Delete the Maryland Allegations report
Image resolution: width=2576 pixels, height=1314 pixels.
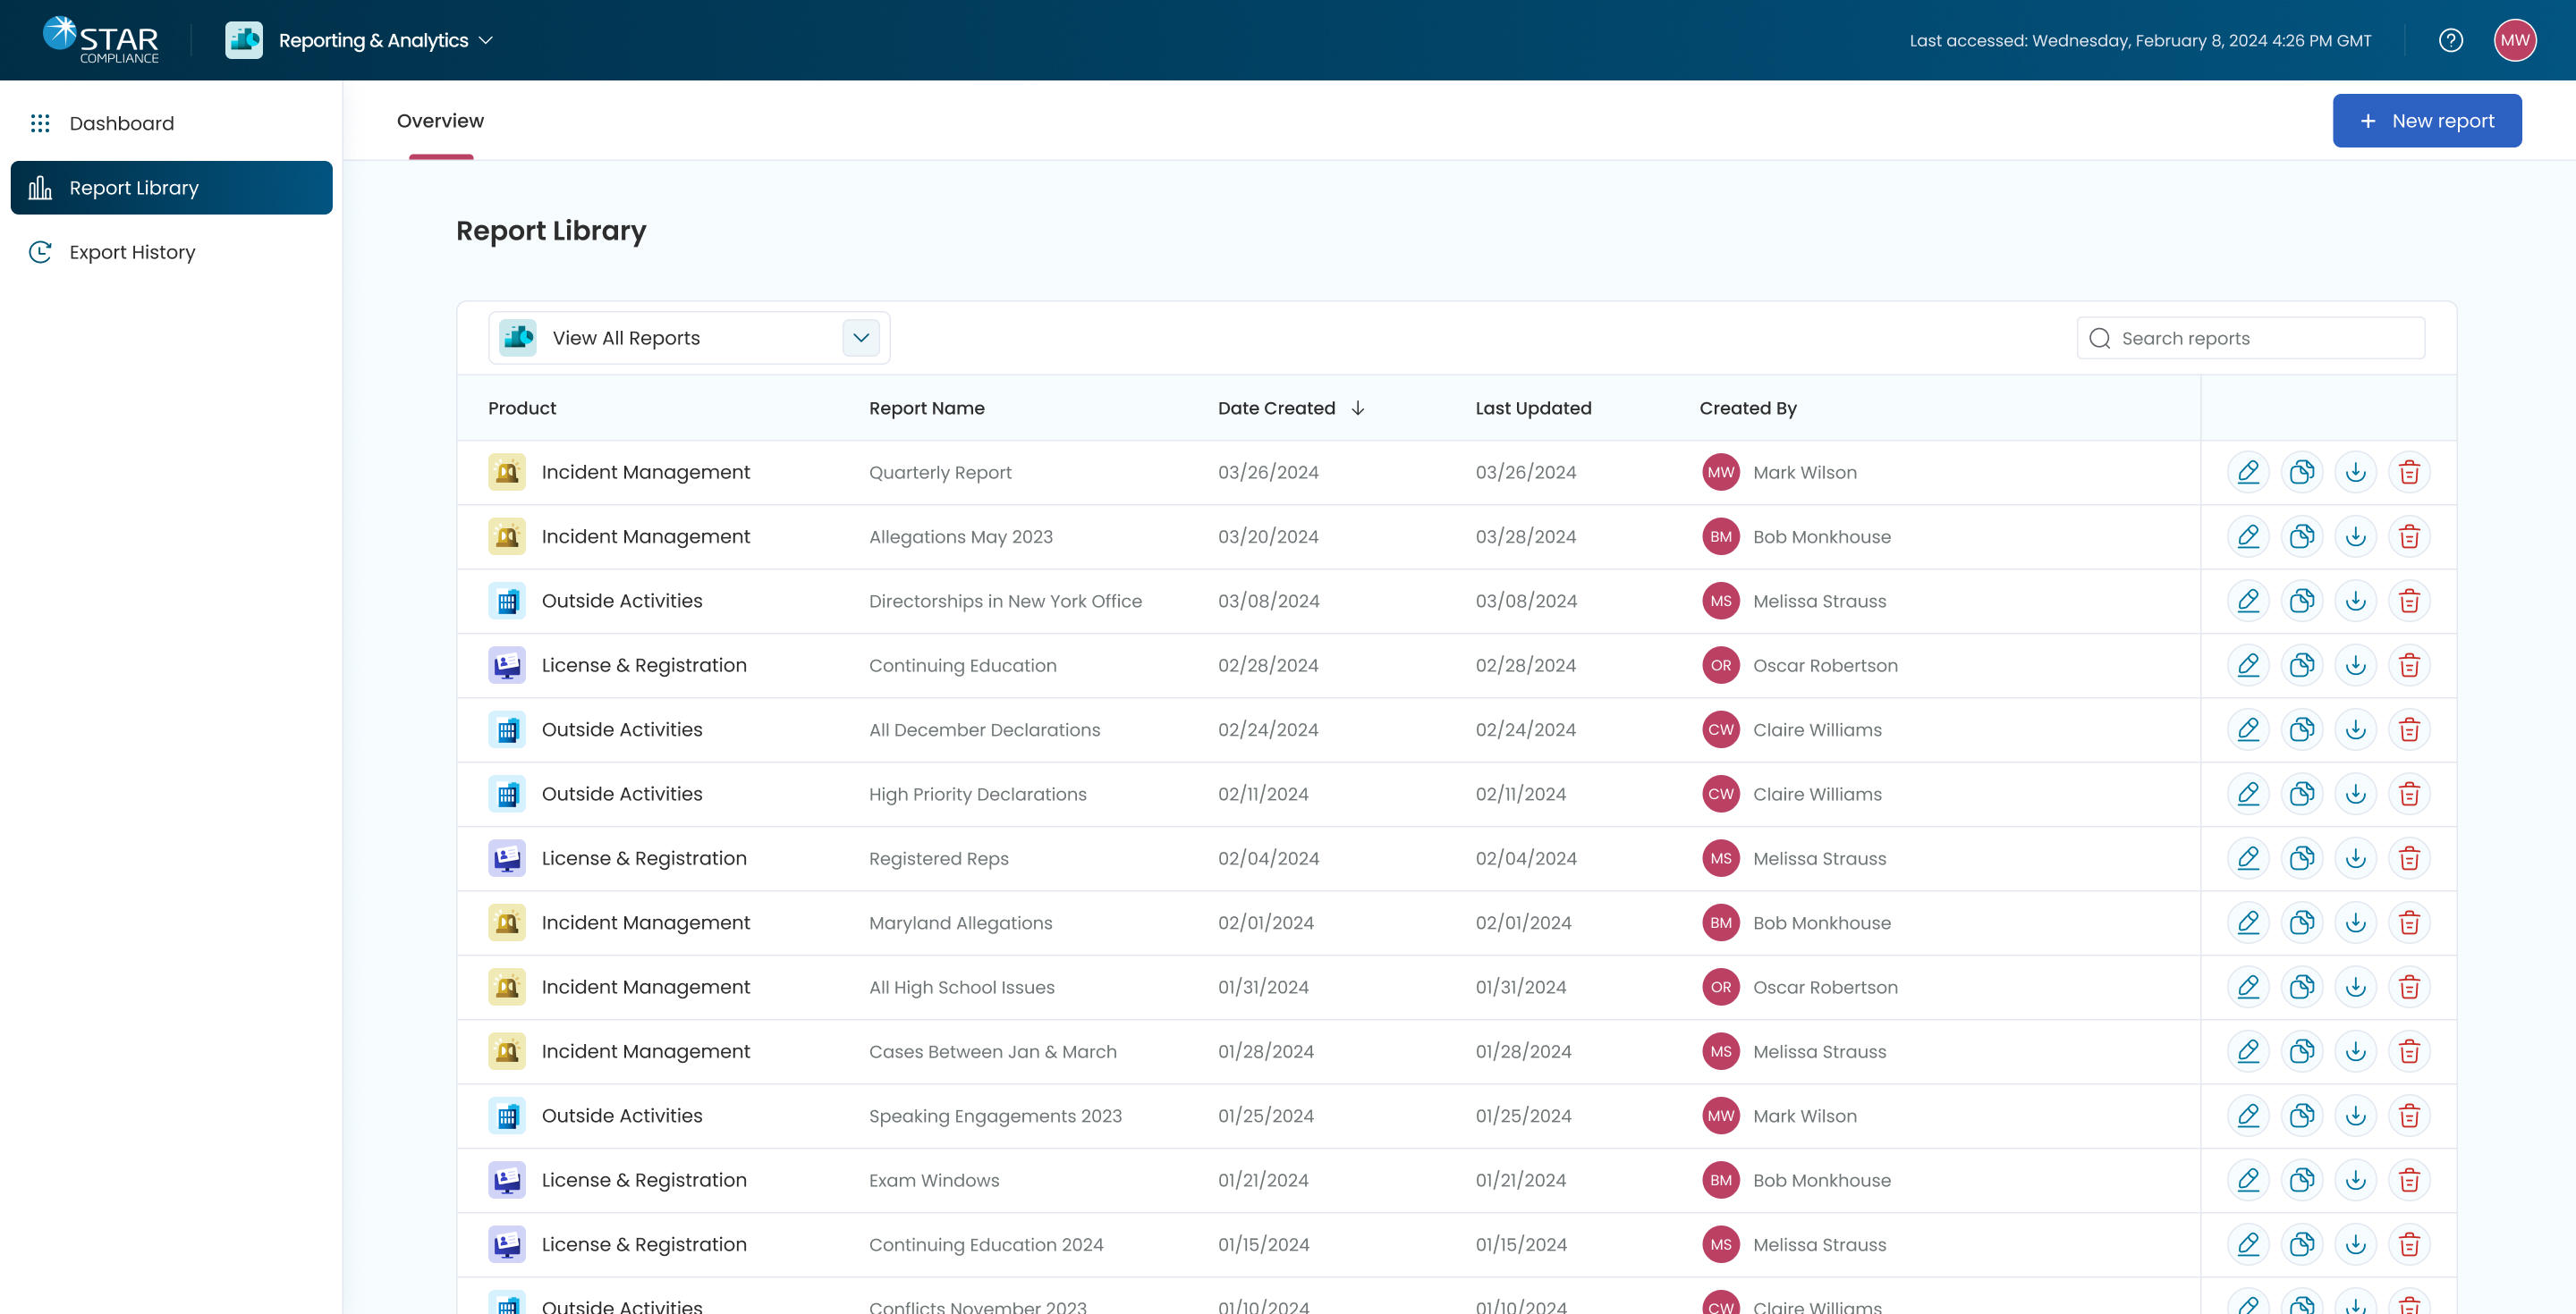[2409, 922]
